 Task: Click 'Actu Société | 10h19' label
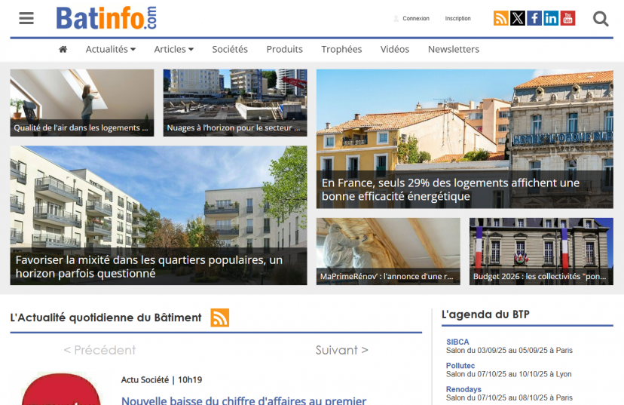click(161, 380)
